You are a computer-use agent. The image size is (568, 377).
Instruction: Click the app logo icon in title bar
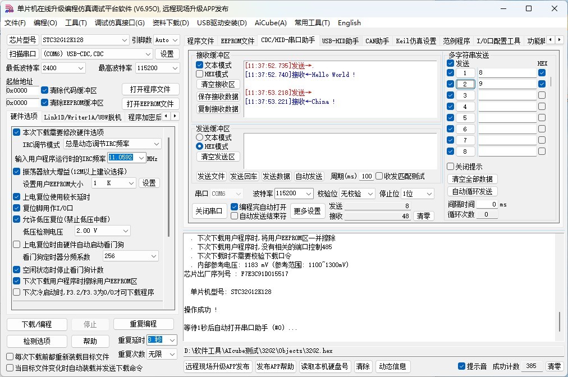[x=9, y=8]
